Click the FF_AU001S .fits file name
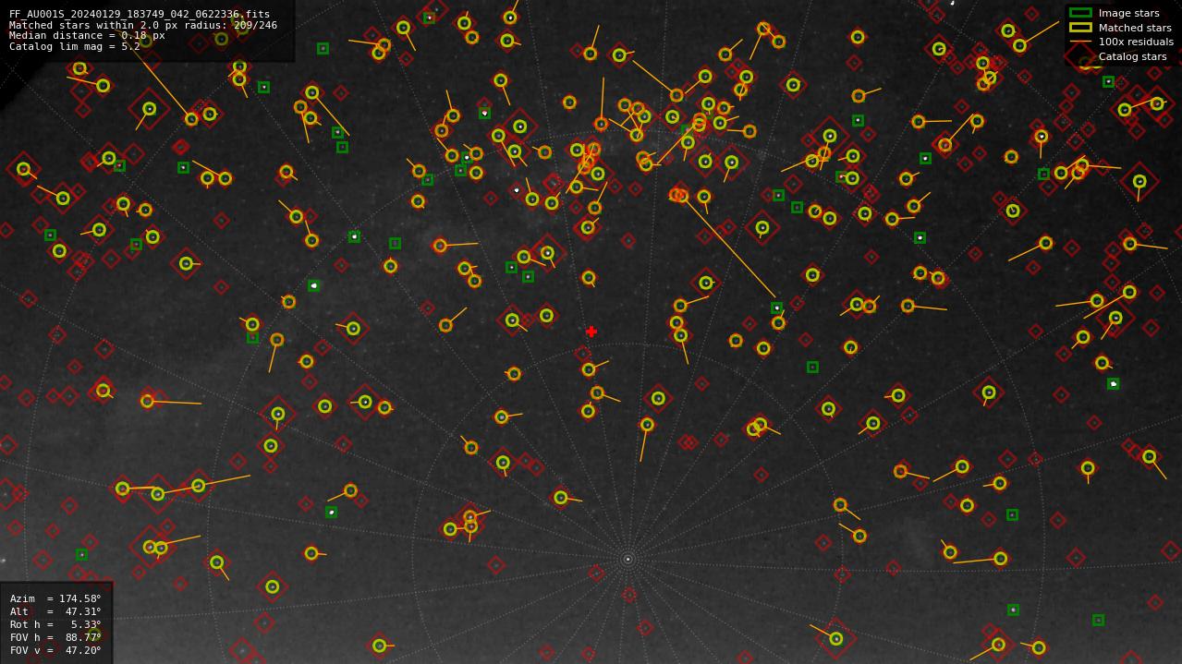This screenshot has height=664, width=1182. point(140,15)
